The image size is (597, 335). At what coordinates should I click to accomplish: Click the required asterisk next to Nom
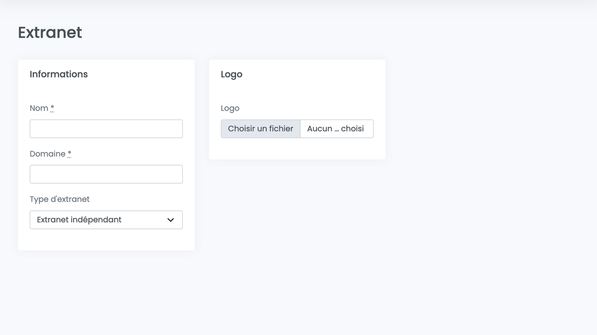(52, 108)
